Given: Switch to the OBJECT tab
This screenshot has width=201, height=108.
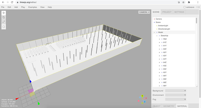Looking at the screenshot, I should (156, 106).
